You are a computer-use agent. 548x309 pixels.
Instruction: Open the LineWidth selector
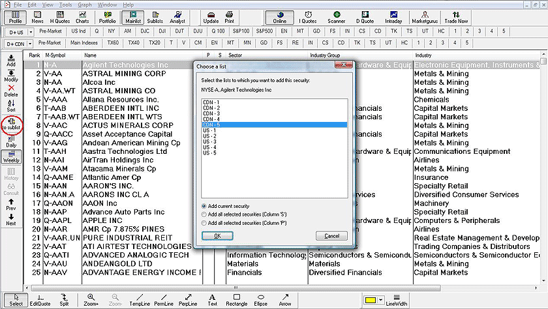[397, 300]
